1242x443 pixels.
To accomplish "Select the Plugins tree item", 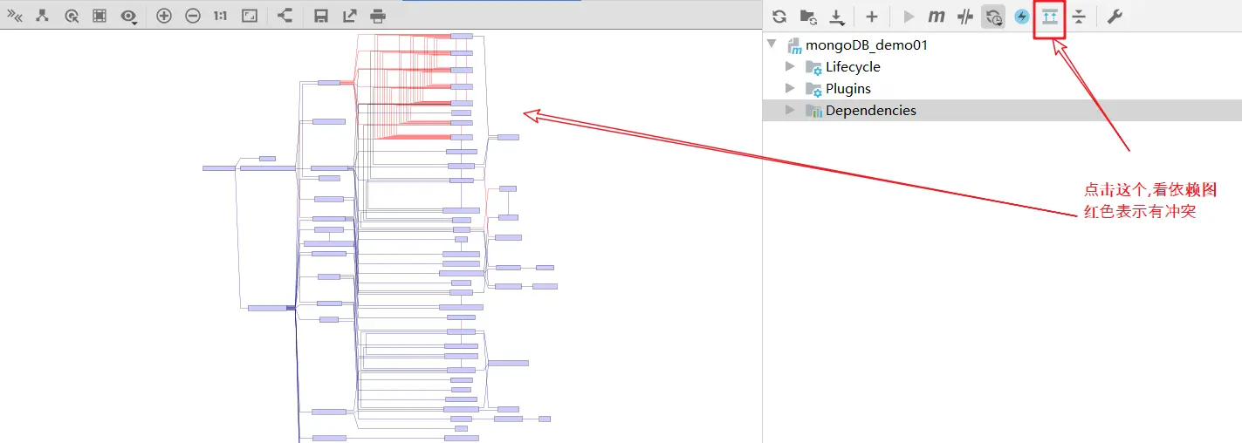I will tap(848, 88).
